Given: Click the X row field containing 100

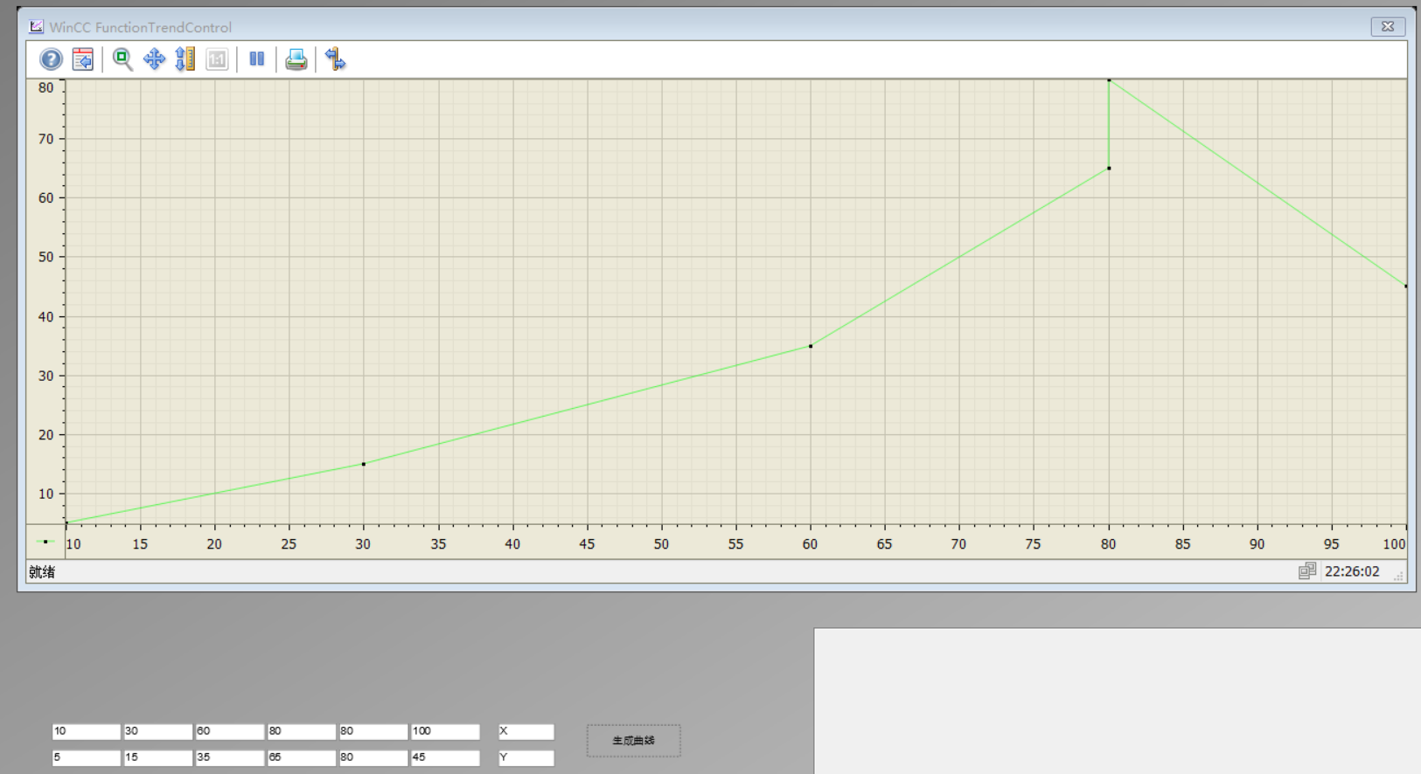Looking at the screenshot, I should coord(445,731).
